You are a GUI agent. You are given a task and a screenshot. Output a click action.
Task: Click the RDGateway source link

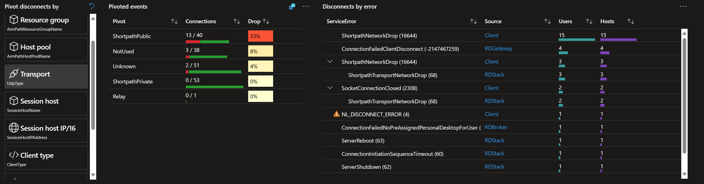(x=498, y=49)
